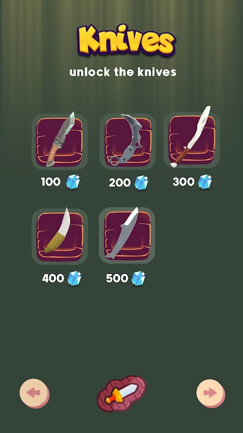Click the yellow Knives title logo

click(x=126, y=40)
